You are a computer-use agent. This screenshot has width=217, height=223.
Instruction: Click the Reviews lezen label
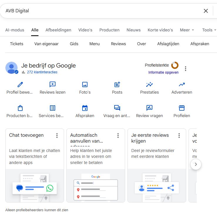53,92
